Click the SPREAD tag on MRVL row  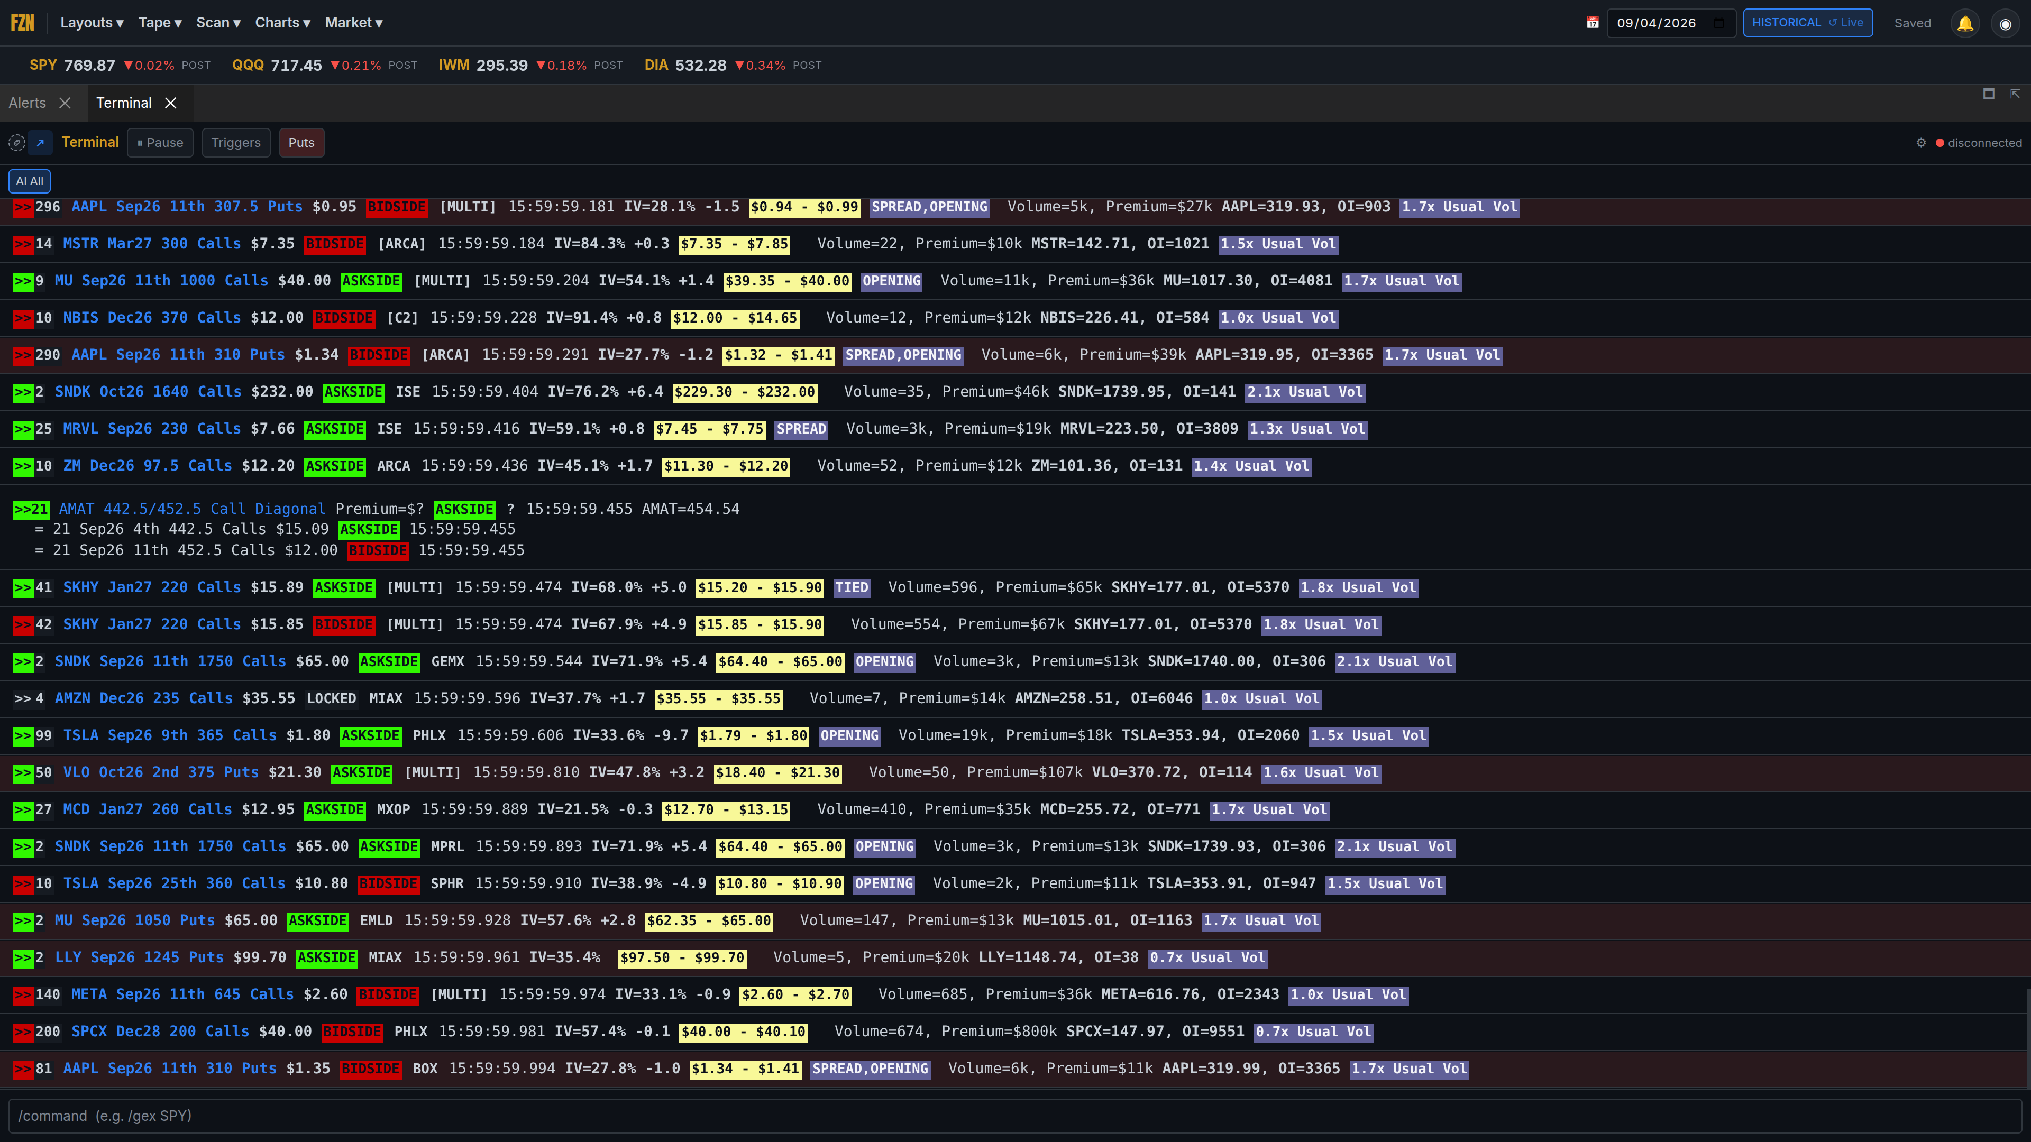[801, 429]
